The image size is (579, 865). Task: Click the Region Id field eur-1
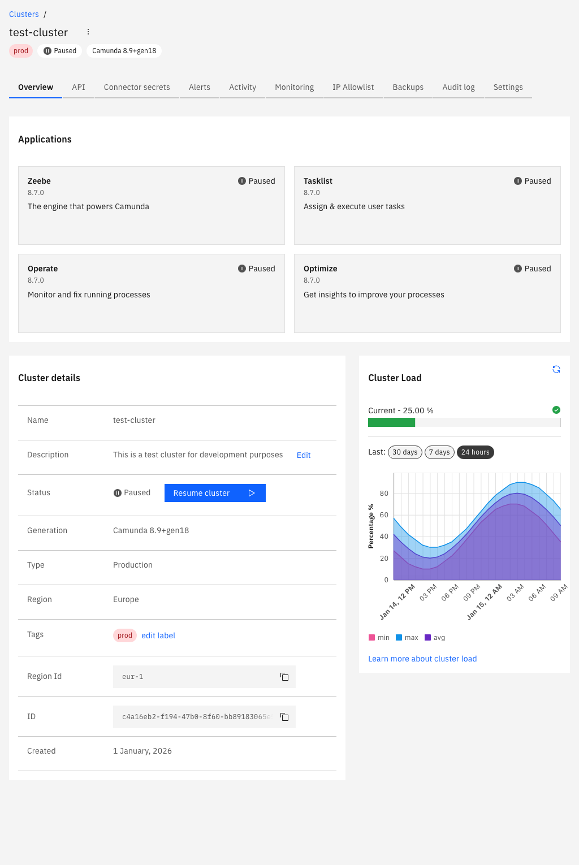[x=204, y=677]
